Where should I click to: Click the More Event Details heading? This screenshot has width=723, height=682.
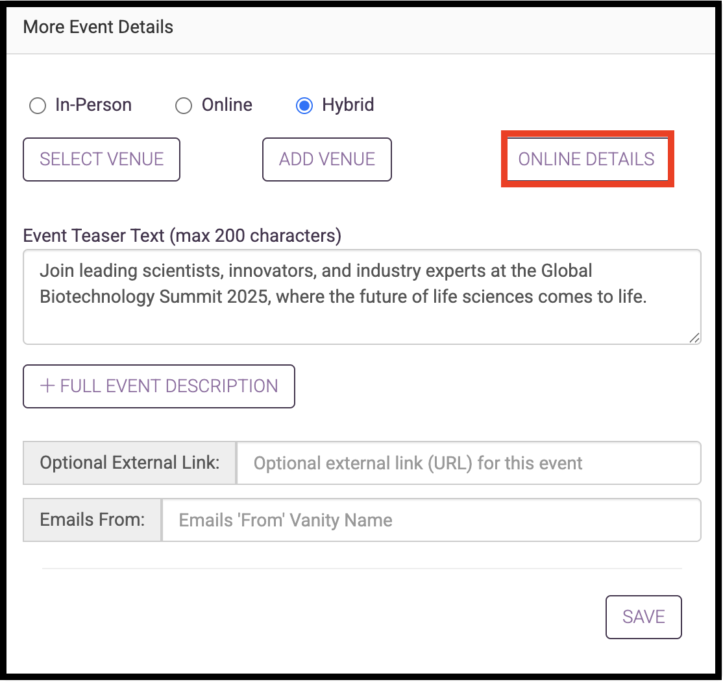click(98, 27)
